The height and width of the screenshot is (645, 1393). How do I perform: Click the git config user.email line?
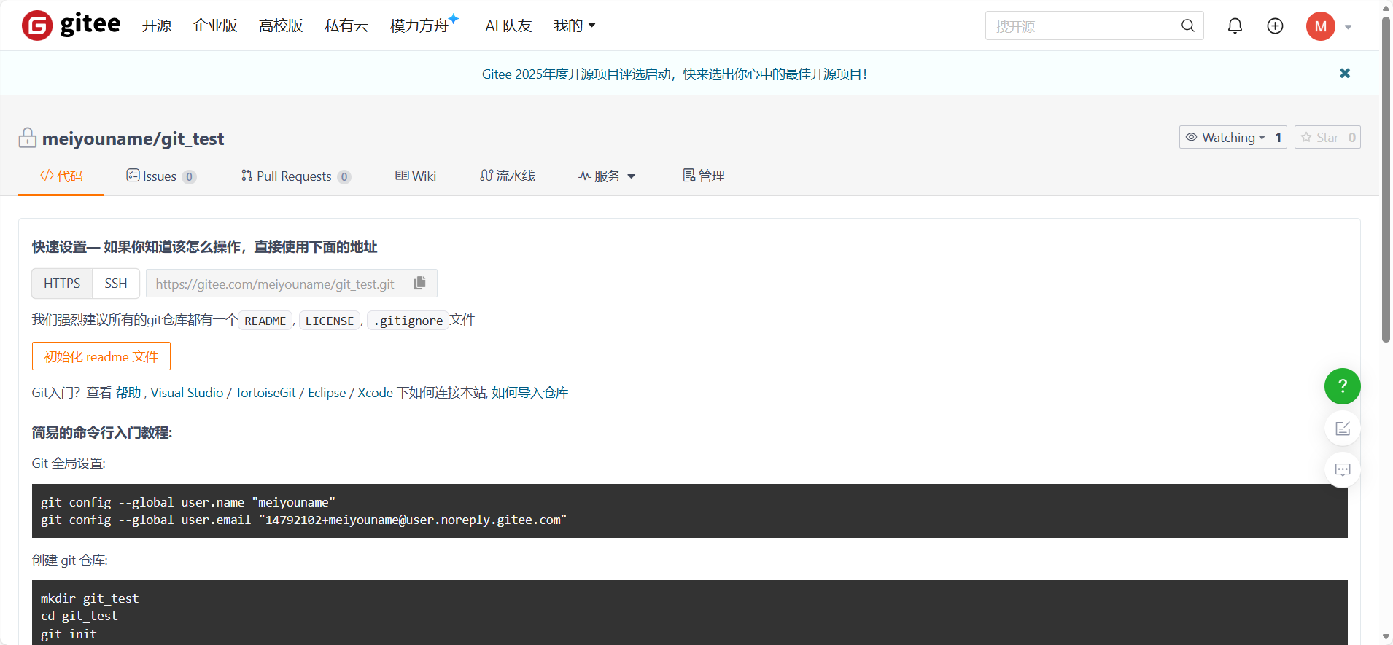coord(303,520)
